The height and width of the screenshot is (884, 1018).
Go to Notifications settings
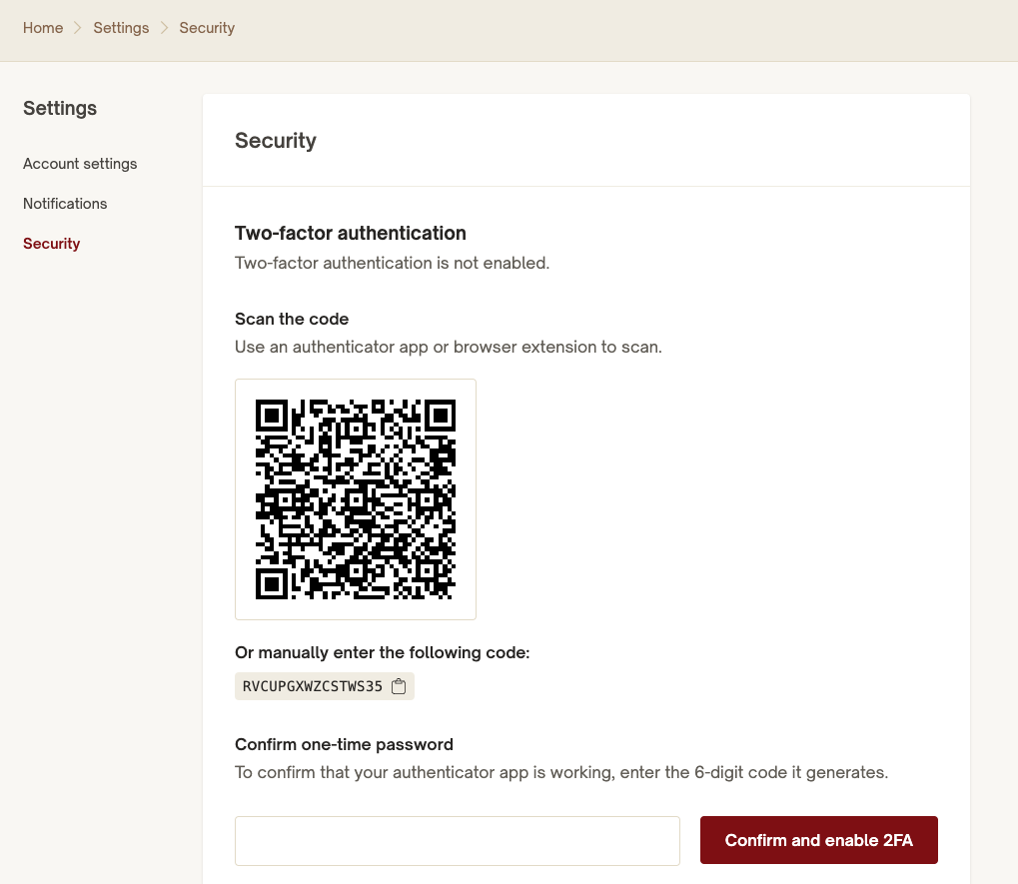point(64,203)
